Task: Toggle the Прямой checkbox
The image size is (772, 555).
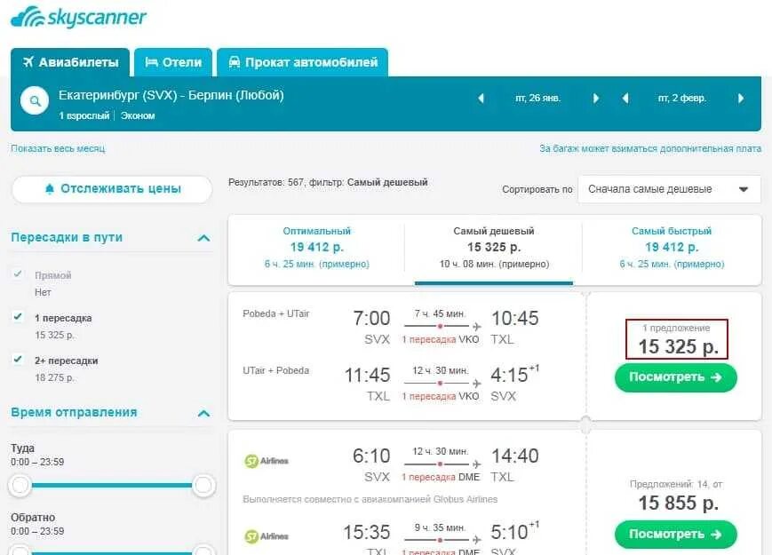Action: coord(18,274)
